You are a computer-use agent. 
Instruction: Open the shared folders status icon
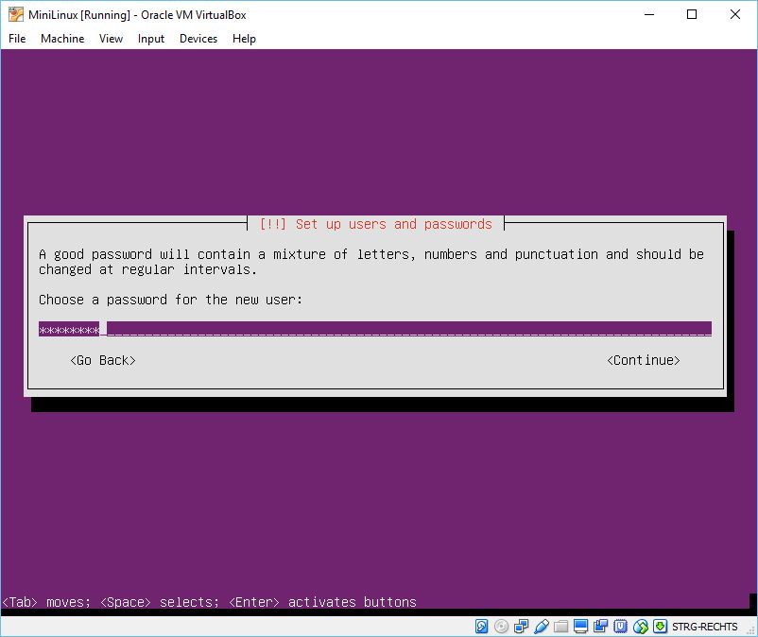click(x=561, y=627)
